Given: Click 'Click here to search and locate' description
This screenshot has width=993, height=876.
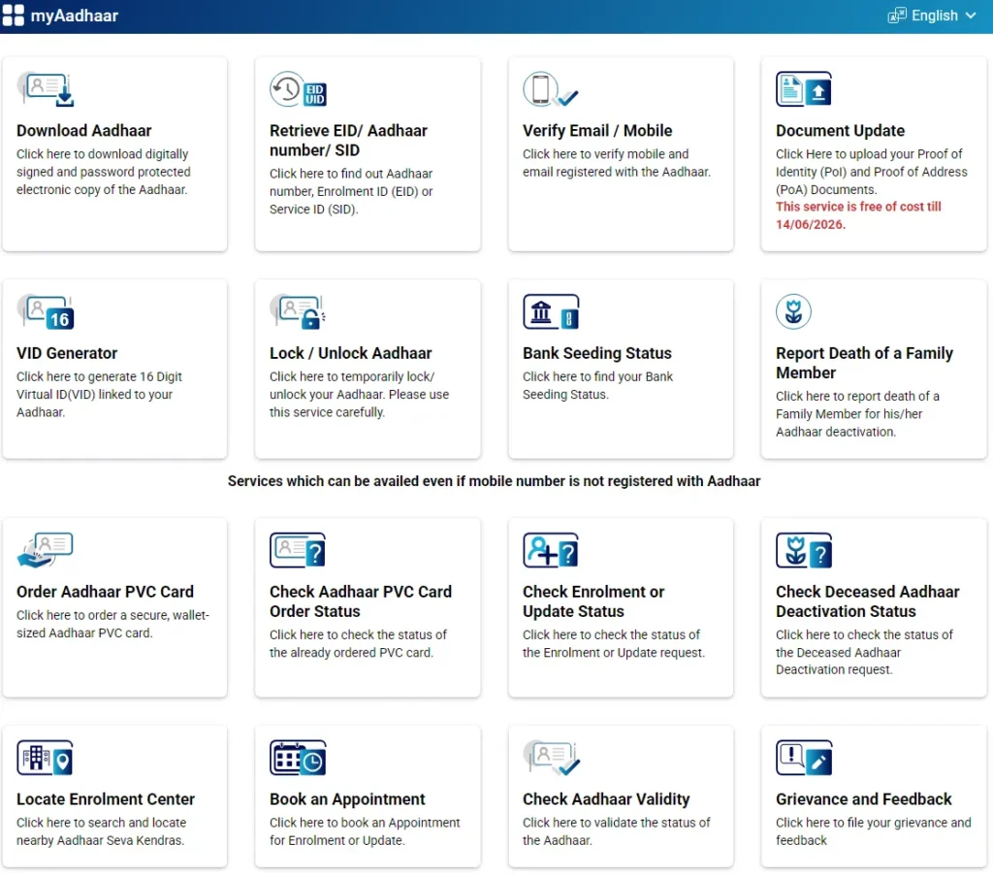Looking at the screenshot, I should coord(101,823).
